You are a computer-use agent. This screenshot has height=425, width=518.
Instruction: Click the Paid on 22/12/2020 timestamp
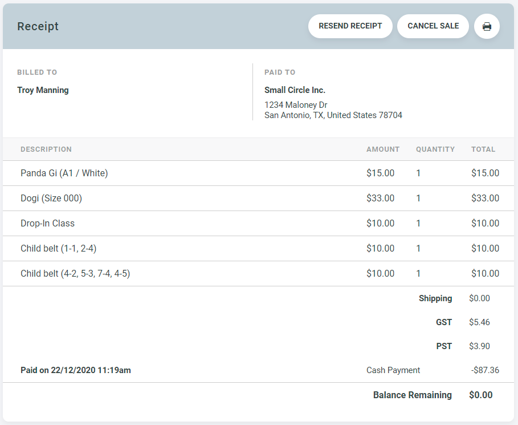(75, 370)
